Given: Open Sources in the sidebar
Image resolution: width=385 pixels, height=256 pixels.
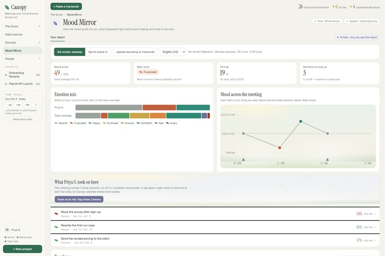Looking at the screenshot, I should point(22,42).
